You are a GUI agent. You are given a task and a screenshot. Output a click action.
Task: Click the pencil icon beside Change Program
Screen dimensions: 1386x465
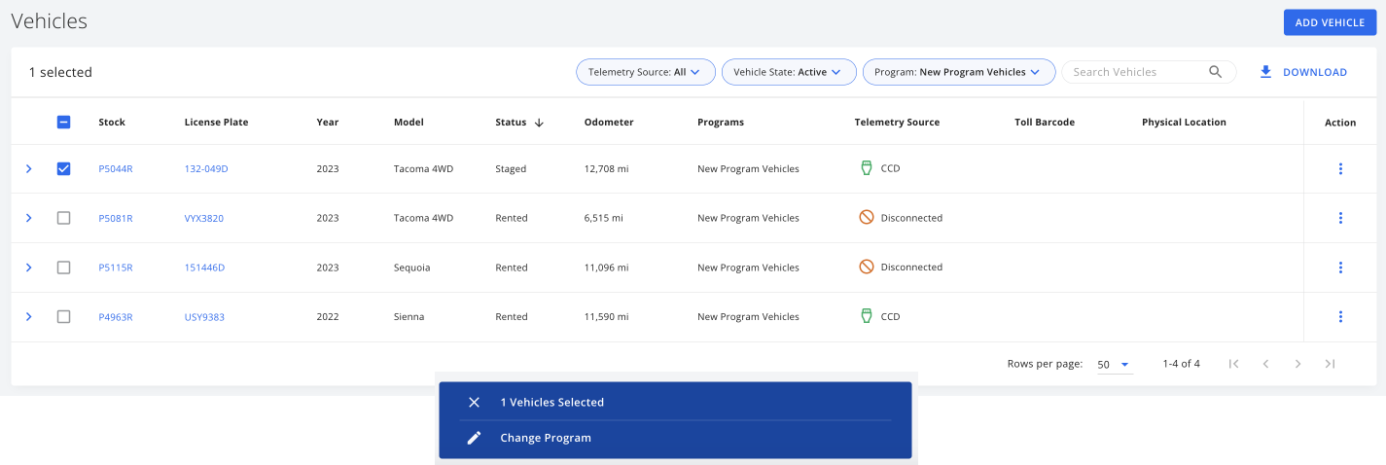point(475,438)
